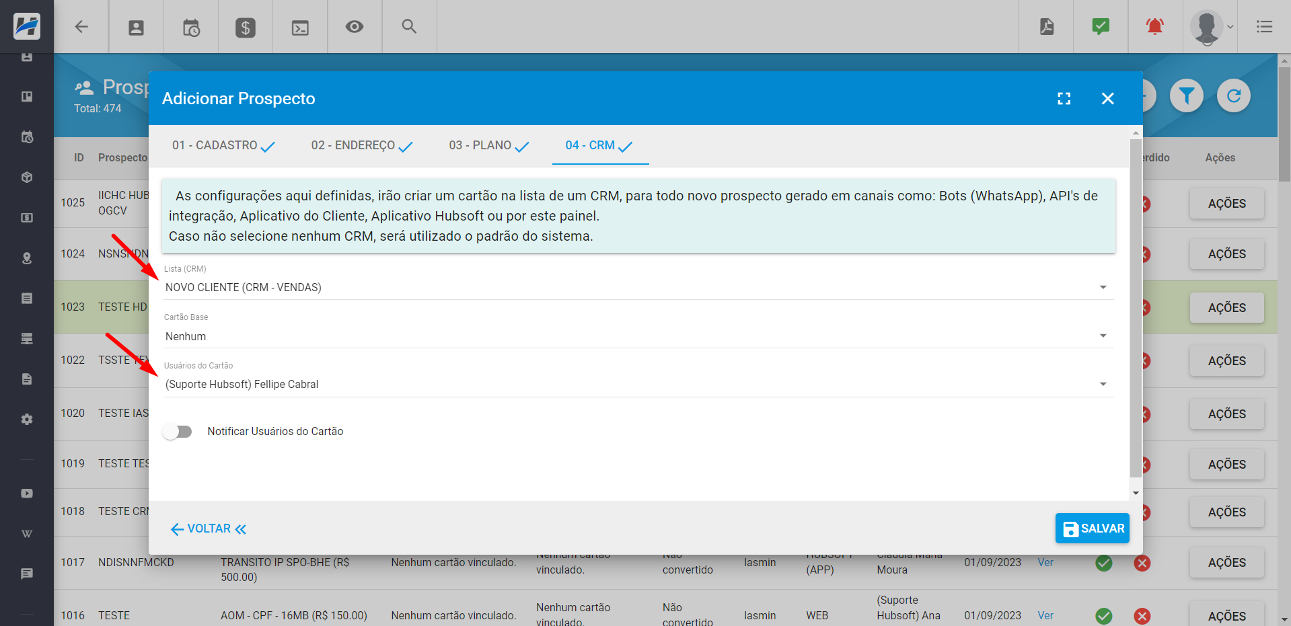This screenshot has height=626, width=1291.
Task: Open the contact card toolbar icon
Action: point(137,28)
